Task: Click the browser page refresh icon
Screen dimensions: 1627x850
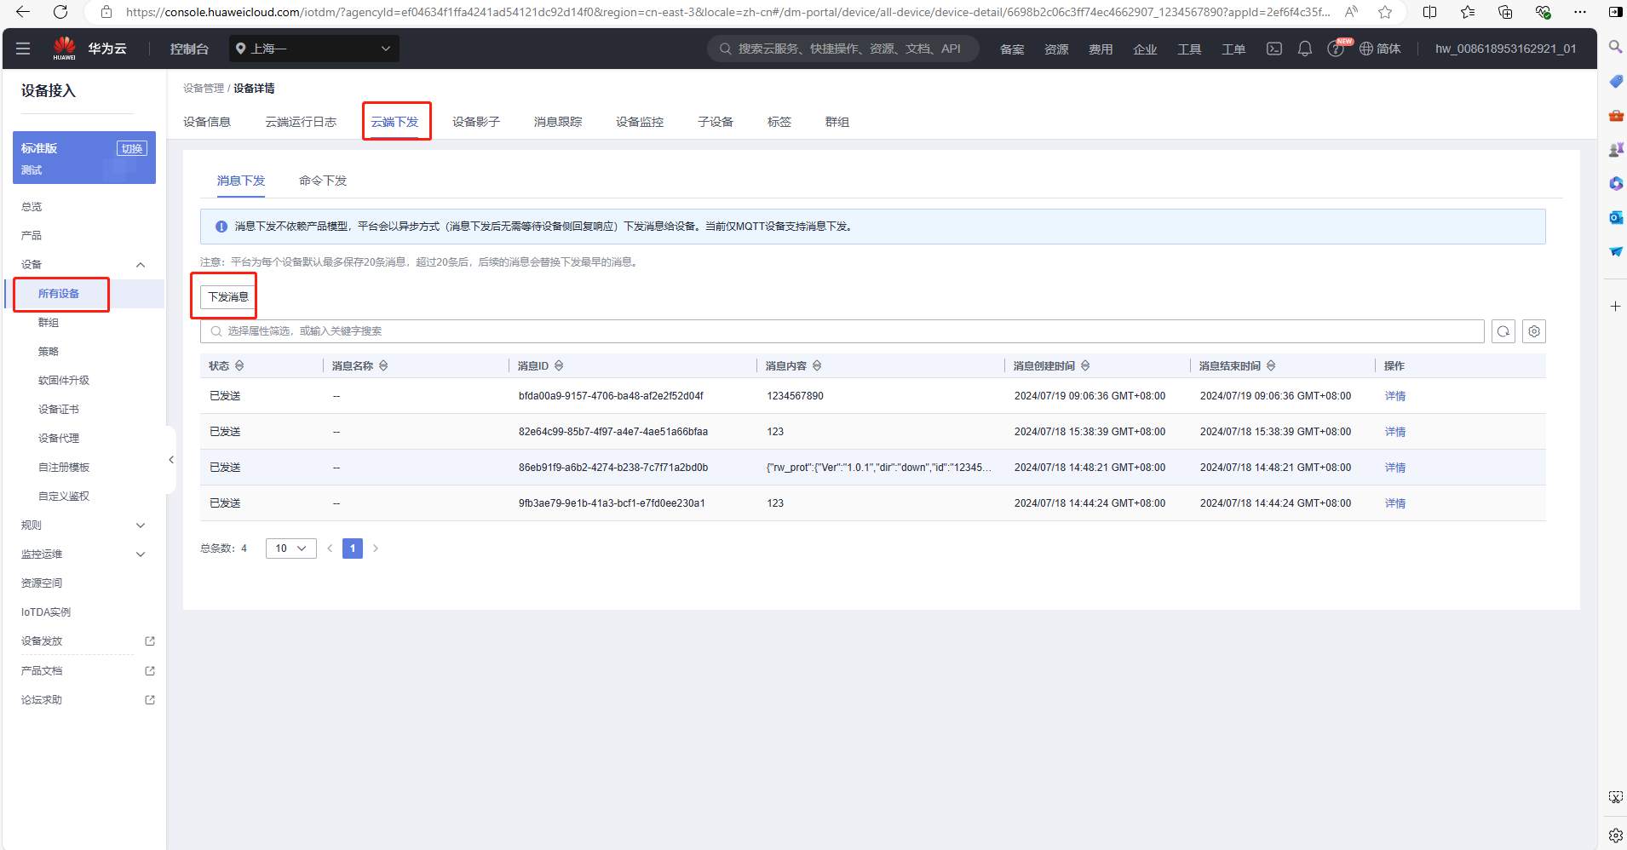Action: click(60, 12)
